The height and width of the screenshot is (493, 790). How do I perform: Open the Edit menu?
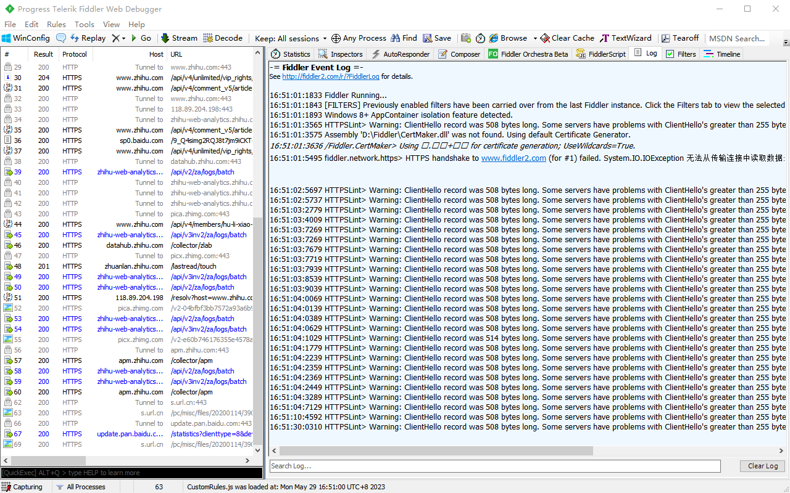pos(31,25)
